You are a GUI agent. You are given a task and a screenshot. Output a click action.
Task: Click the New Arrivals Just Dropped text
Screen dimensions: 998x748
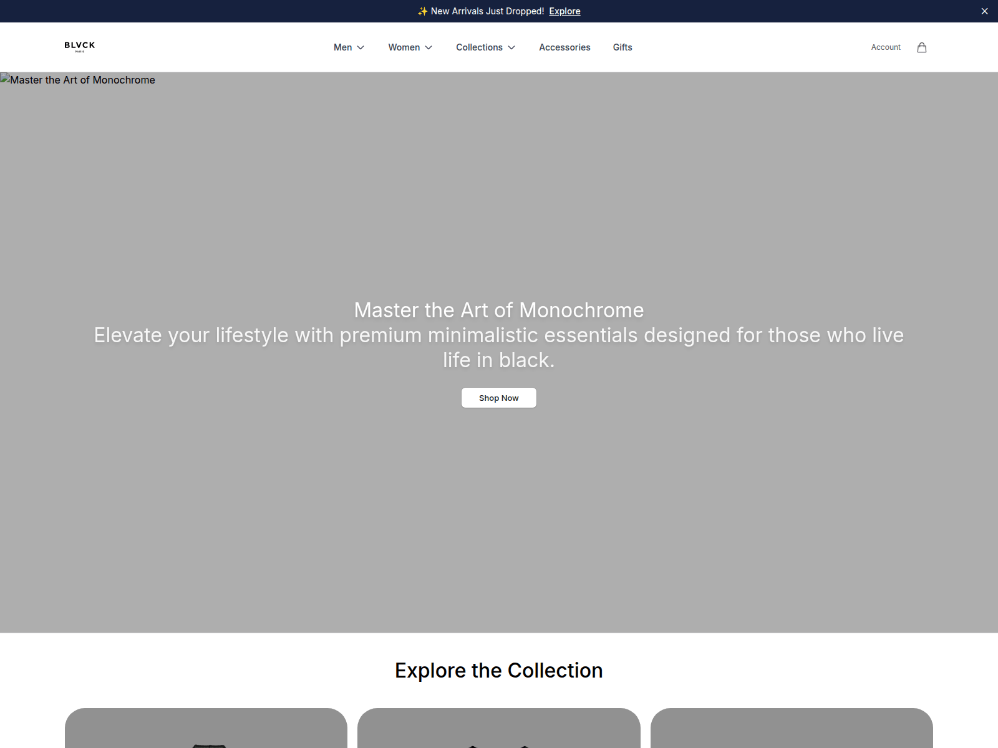487,11
